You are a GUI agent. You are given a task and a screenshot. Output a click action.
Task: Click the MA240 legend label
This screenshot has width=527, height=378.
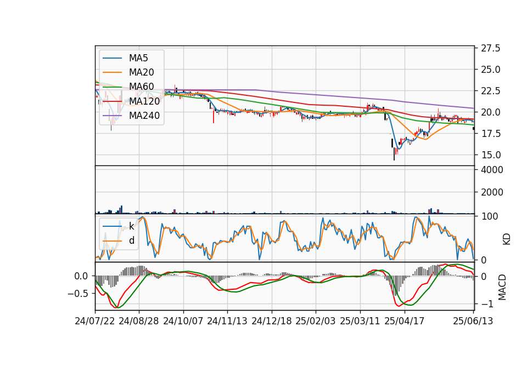[x=144, y=116]
